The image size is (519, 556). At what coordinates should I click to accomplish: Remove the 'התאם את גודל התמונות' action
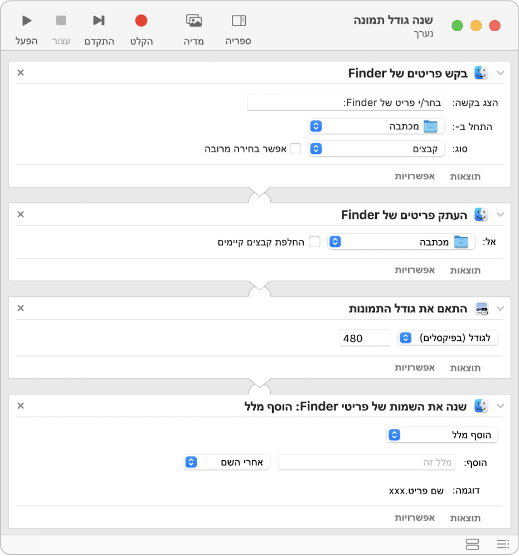tap(21, 308)
